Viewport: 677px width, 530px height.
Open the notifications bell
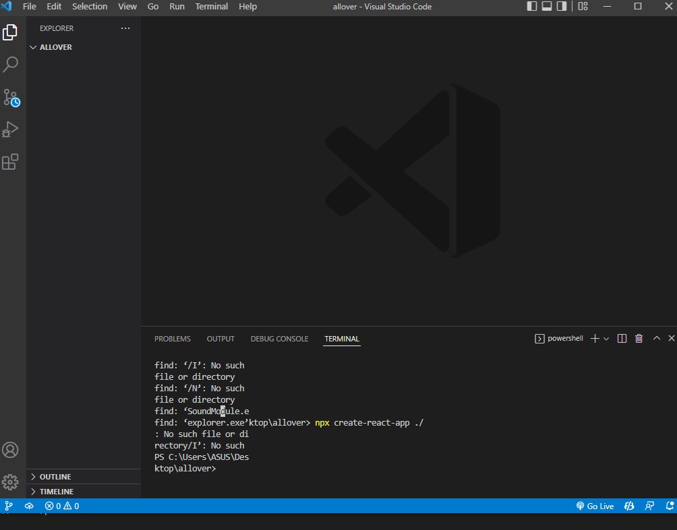670,506
